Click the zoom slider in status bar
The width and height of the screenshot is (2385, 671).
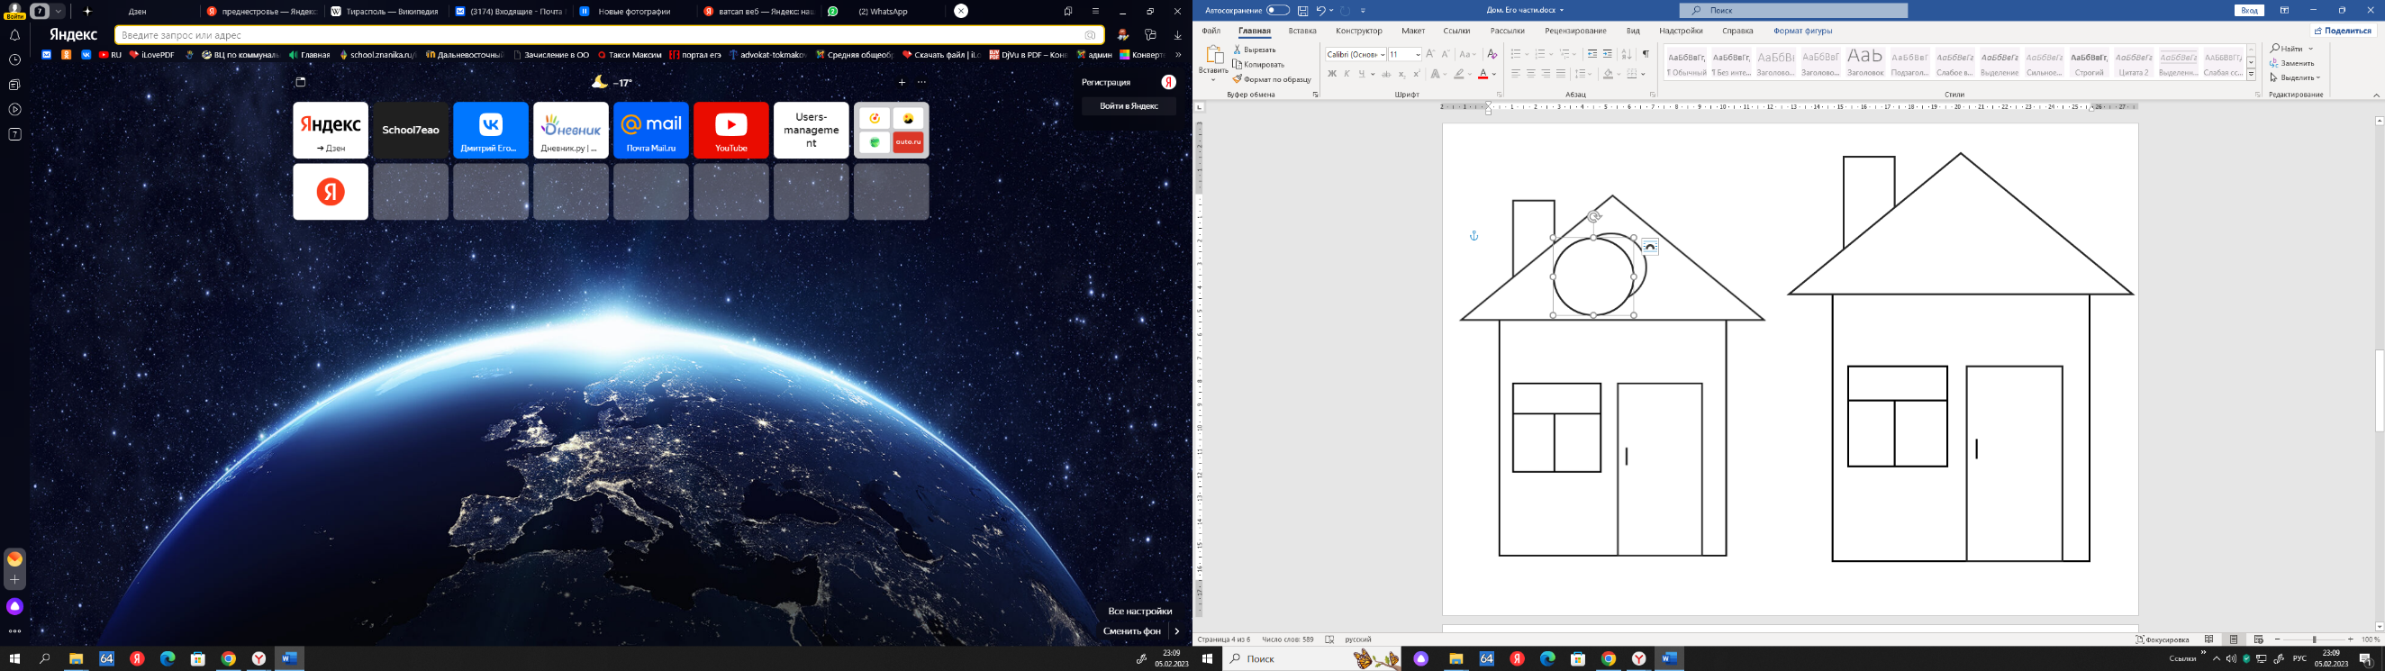coord(2314,639)
